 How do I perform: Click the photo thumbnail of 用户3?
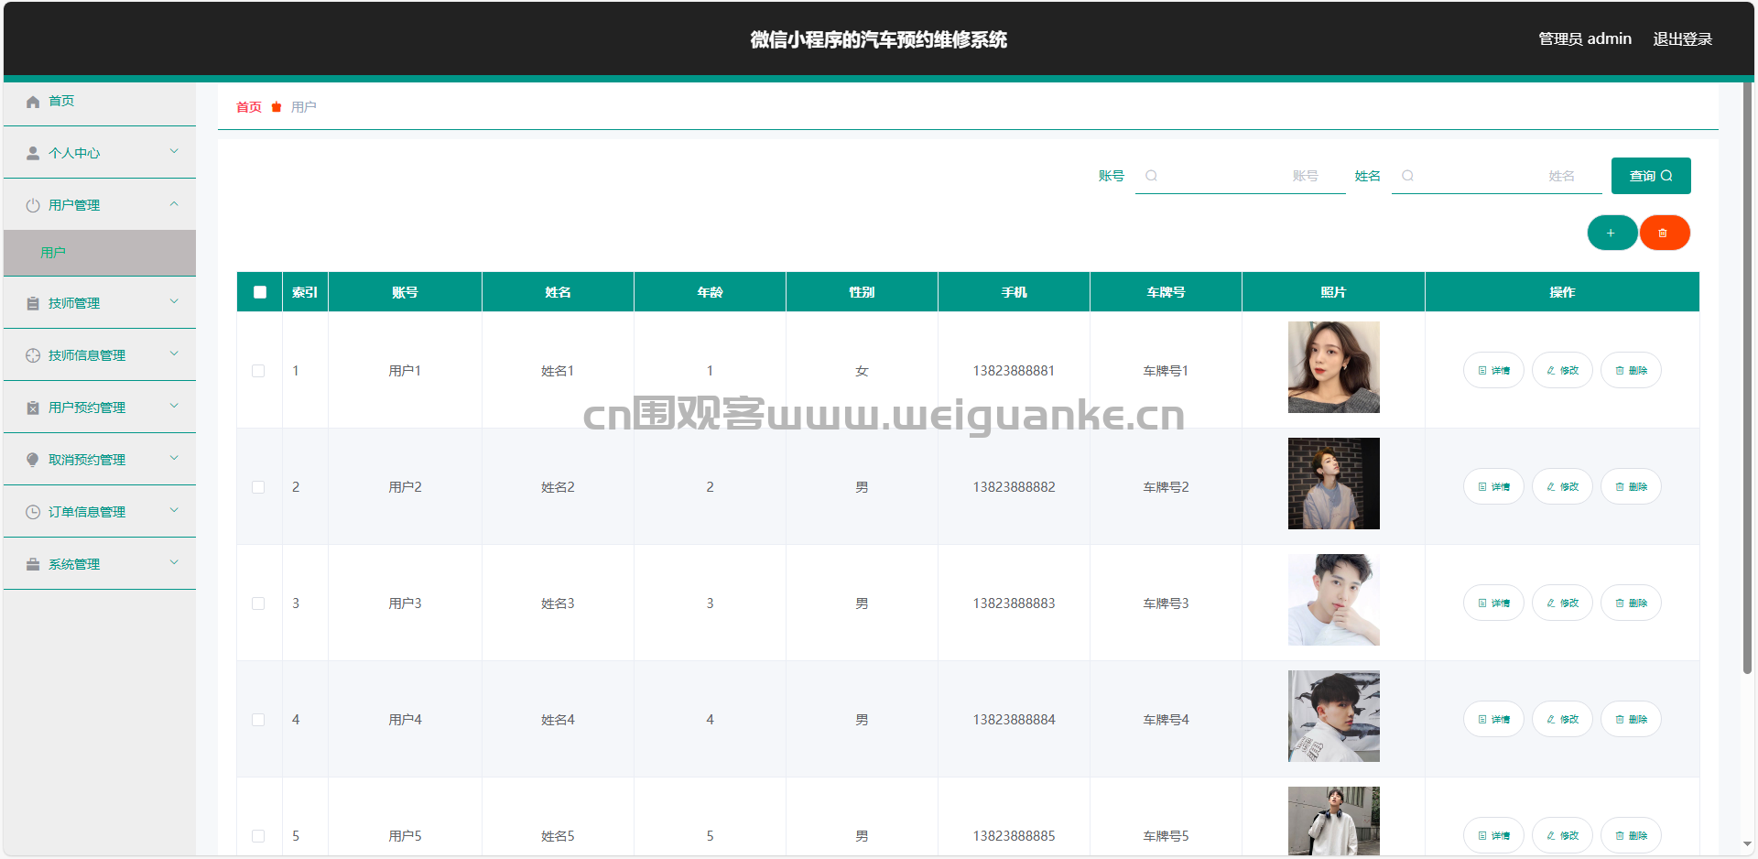(x=1333, y=600)
